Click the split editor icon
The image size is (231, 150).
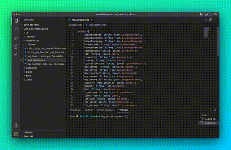(210, 20)
